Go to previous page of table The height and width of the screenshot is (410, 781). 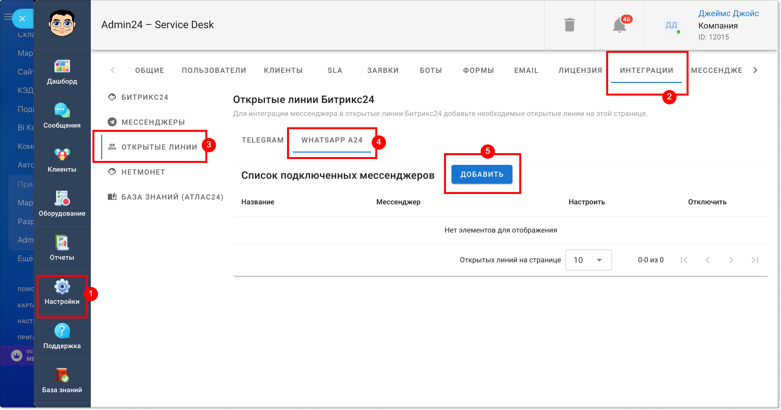tap(708, 260)
